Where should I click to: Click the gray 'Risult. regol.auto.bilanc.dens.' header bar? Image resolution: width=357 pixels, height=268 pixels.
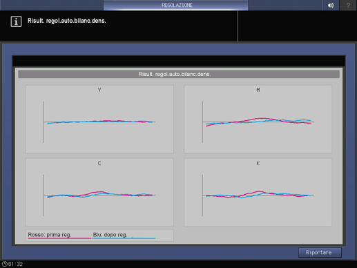click(179, 74)
